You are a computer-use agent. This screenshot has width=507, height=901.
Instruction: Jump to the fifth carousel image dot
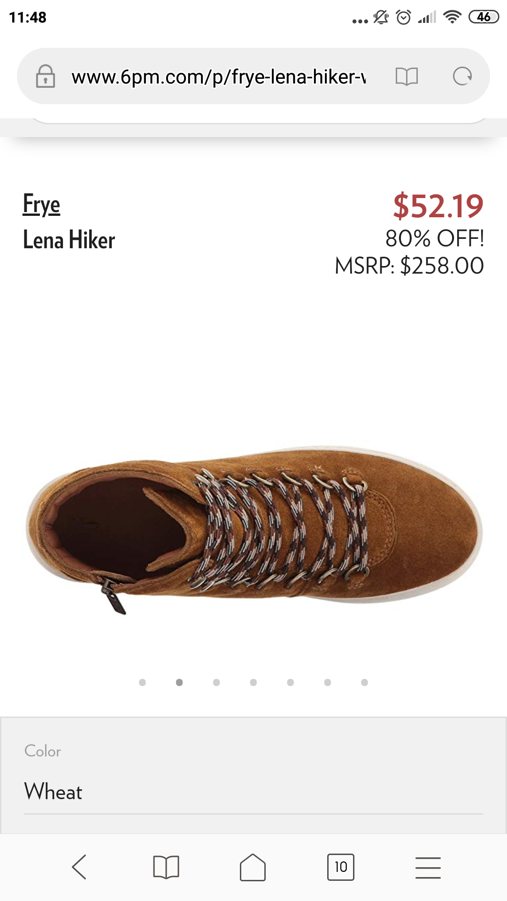[291, 682]
